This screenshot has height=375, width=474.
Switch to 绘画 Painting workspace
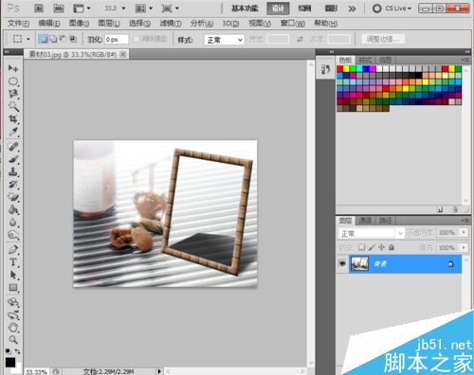tap(304, 9)
